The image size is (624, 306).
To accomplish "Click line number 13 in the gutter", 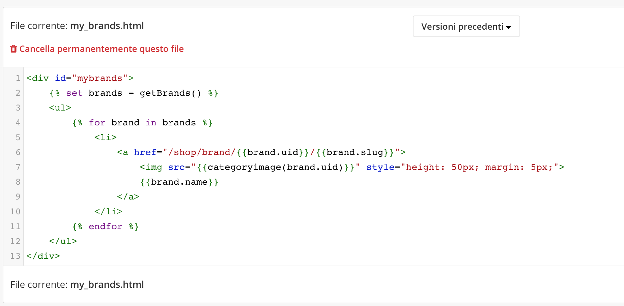I will [15, 256].
